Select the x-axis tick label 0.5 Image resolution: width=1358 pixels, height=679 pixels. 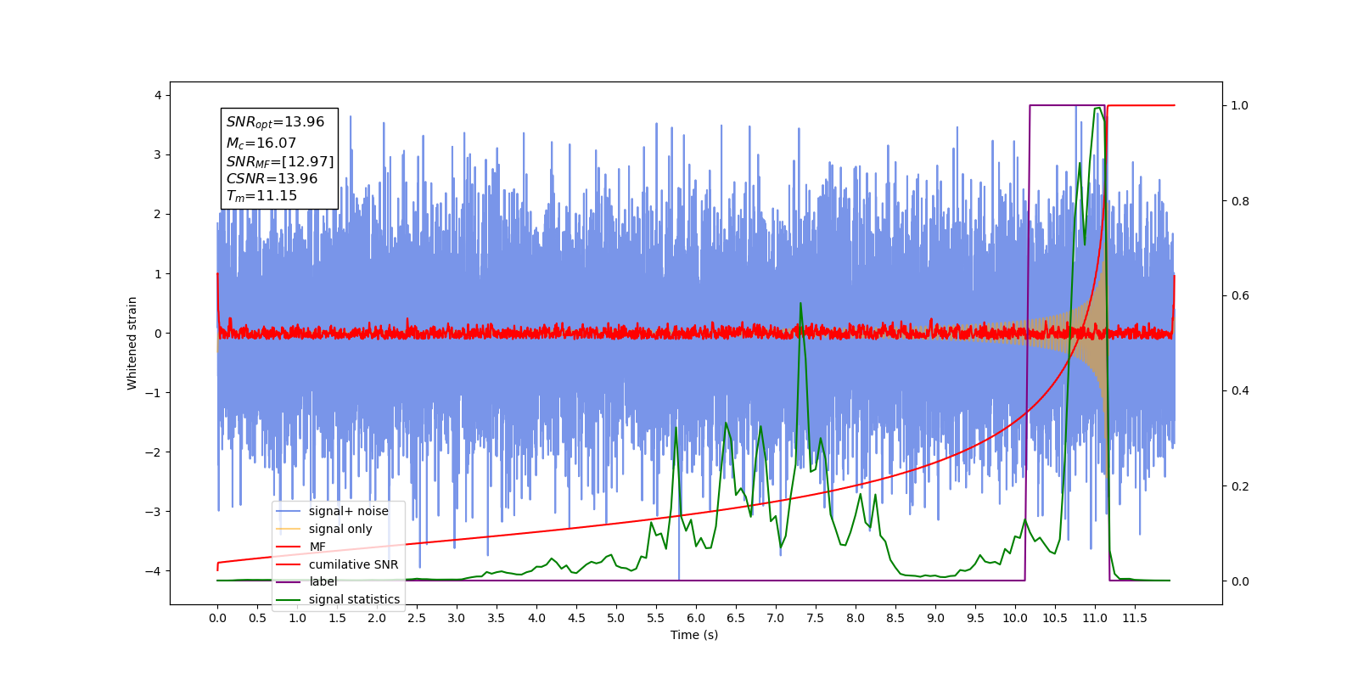coord(257,618)
